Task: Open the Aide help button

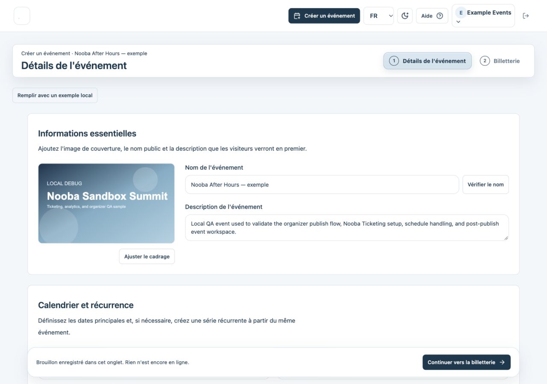Action: coord(432,16)
